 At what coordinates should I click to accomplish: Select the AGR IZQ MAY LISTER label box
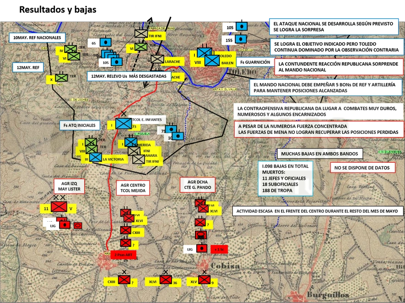(69, 186)
